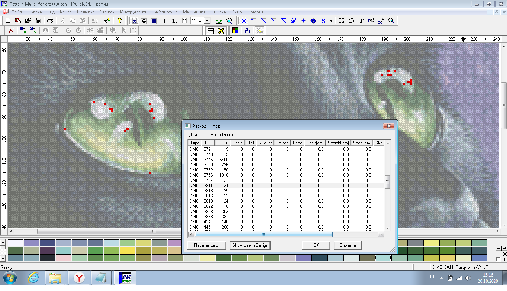
Task: Expand the special stitch dropdown arrow
Action: click(331, 21)
